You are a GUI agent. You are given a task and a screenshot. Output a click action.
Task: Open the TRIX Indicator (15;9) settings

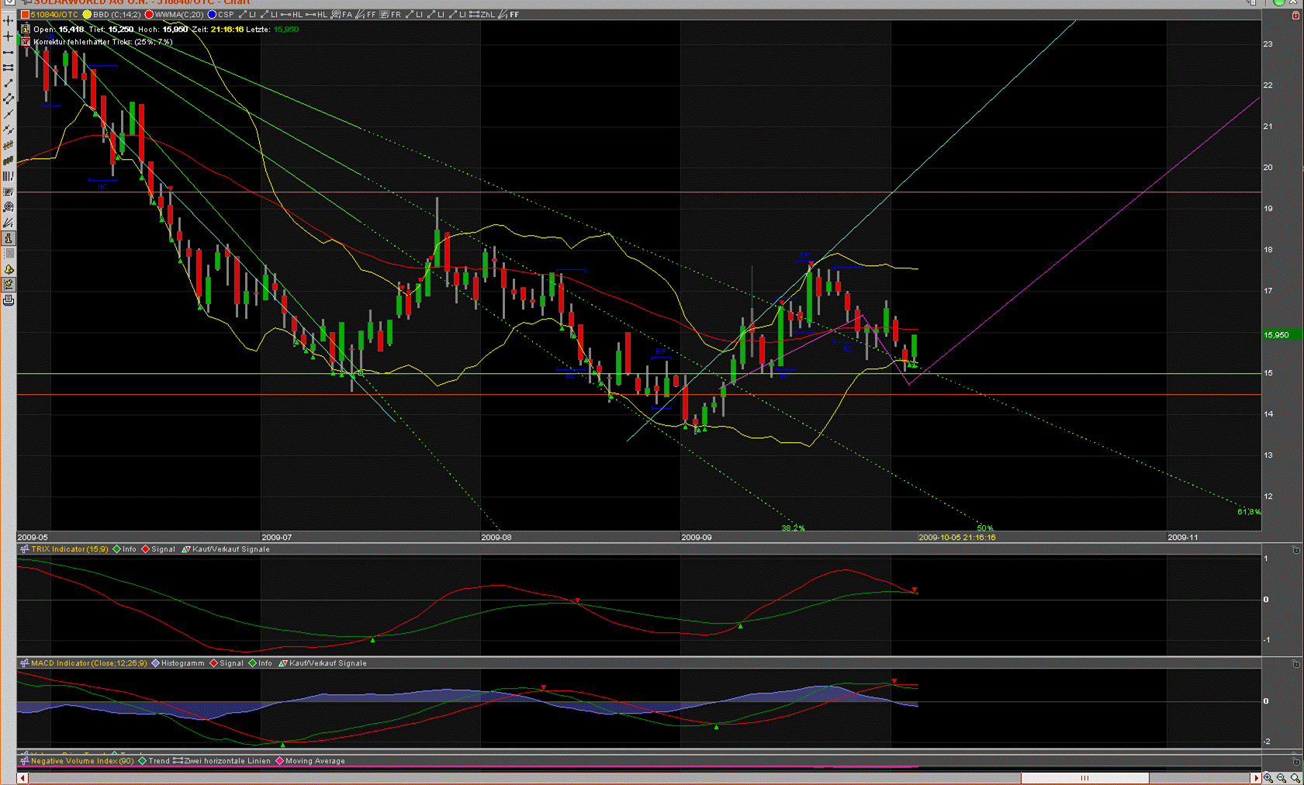tap(69, 549)
